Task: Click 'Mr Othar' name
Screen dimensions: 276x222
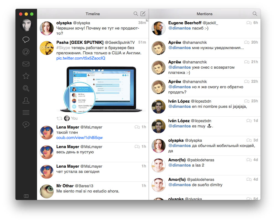Action: pos(65,186)
